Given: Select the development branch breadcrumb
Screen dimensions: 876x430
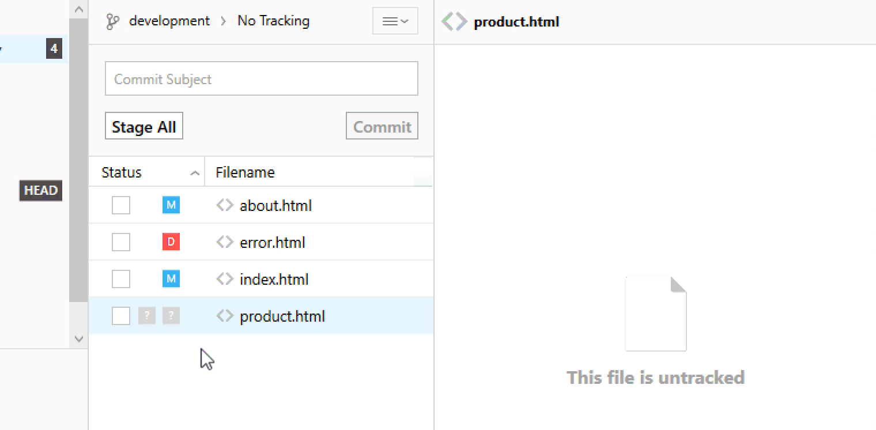Looking at the screenshot, I should pos(170,21).
